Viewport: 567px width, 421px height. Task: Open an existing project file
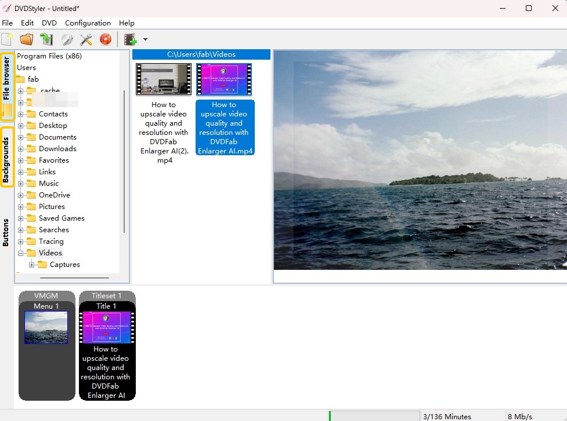tap(26, 38)
